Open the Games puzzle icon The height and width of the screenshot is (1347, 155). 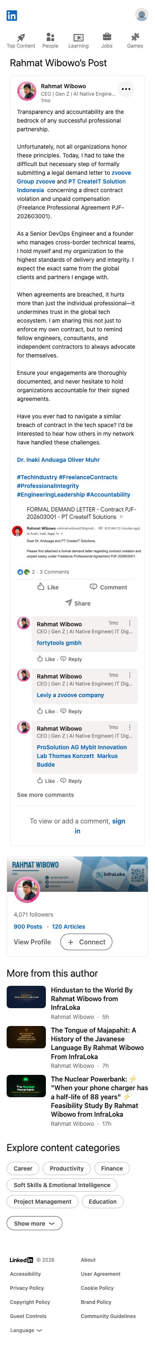135,36
